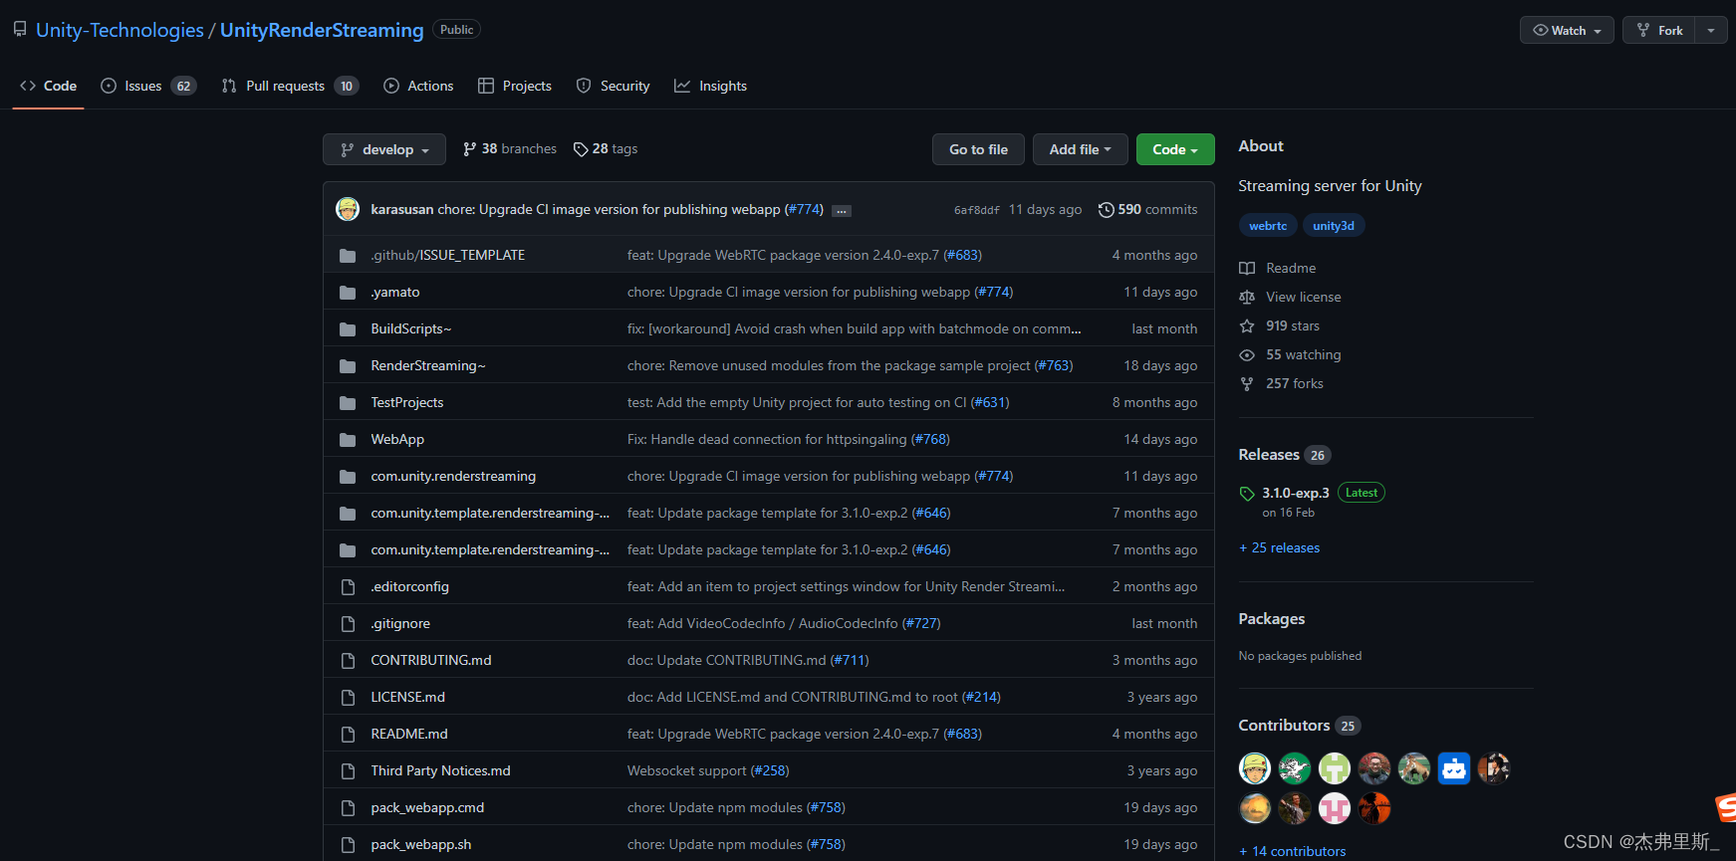The height and width of the screenshot is (861, 1736).
Task: Open the green Code dropdown
Action: coord(1175,149)
